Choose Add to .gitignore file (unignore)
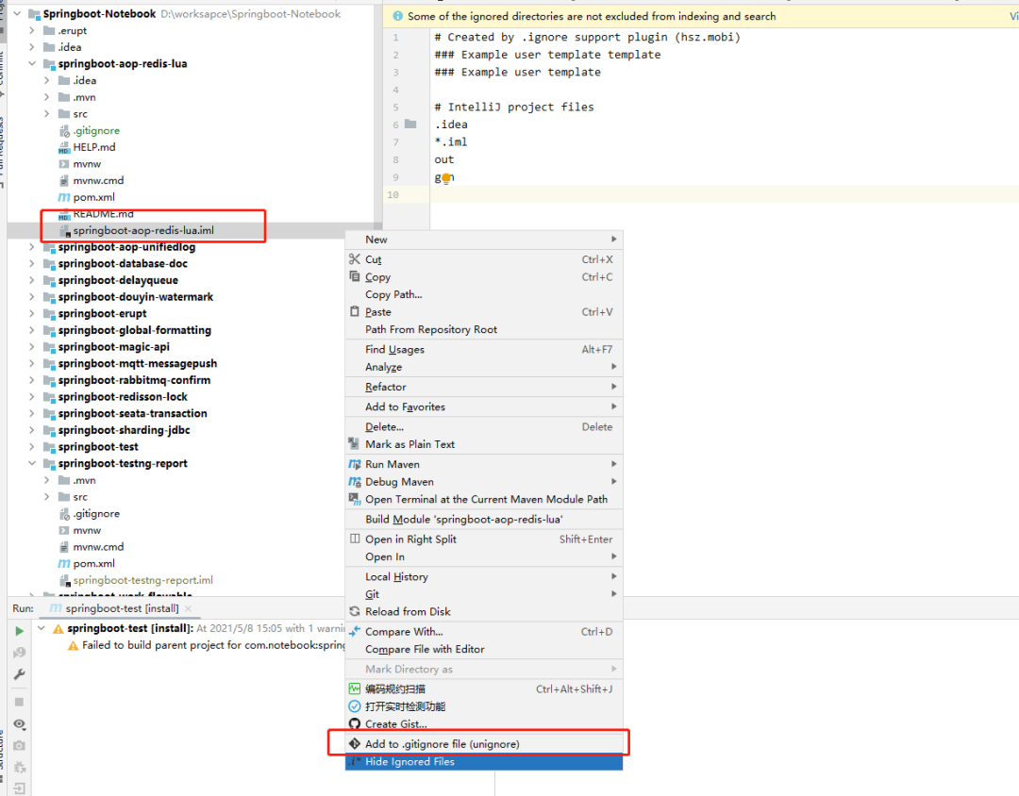The width and height of the screenshot is (1019, 796). point(484,744)
